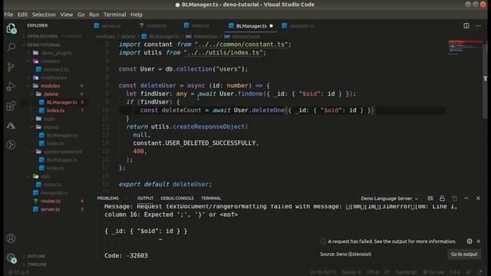Image resolution: width=491 pixels, height=276 pixels.
Task: Open the Run menu
Action: 94,15
